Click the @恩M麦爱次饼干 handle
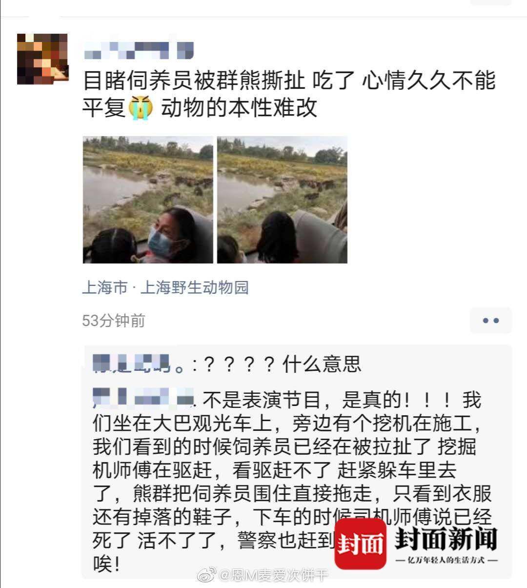The image size is (527, 588). pyautogui.click(x=274, y=576)
